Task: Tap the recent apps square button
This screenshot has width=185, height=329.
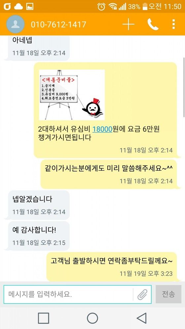Action: pos(44,318)
